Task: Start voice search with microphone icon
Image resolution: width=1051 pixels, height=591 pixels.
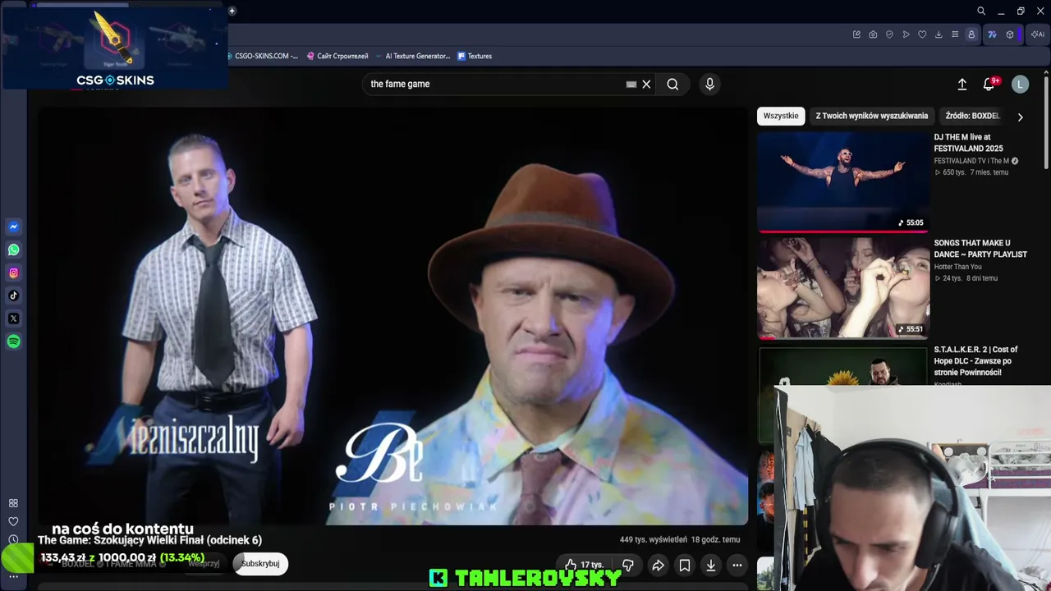Action: (710, 84)
